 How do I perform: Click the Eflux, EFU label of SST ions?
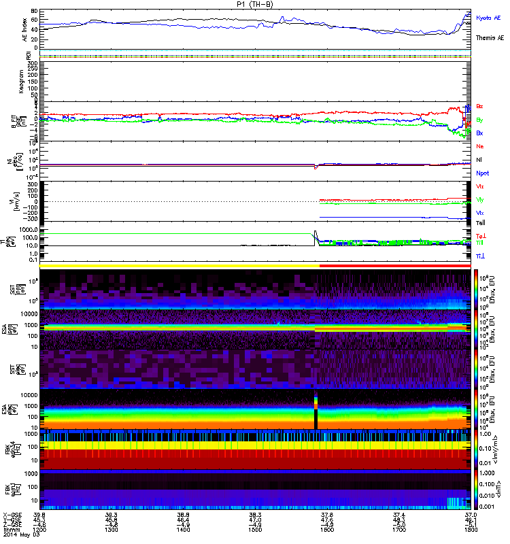click(493, 290)
